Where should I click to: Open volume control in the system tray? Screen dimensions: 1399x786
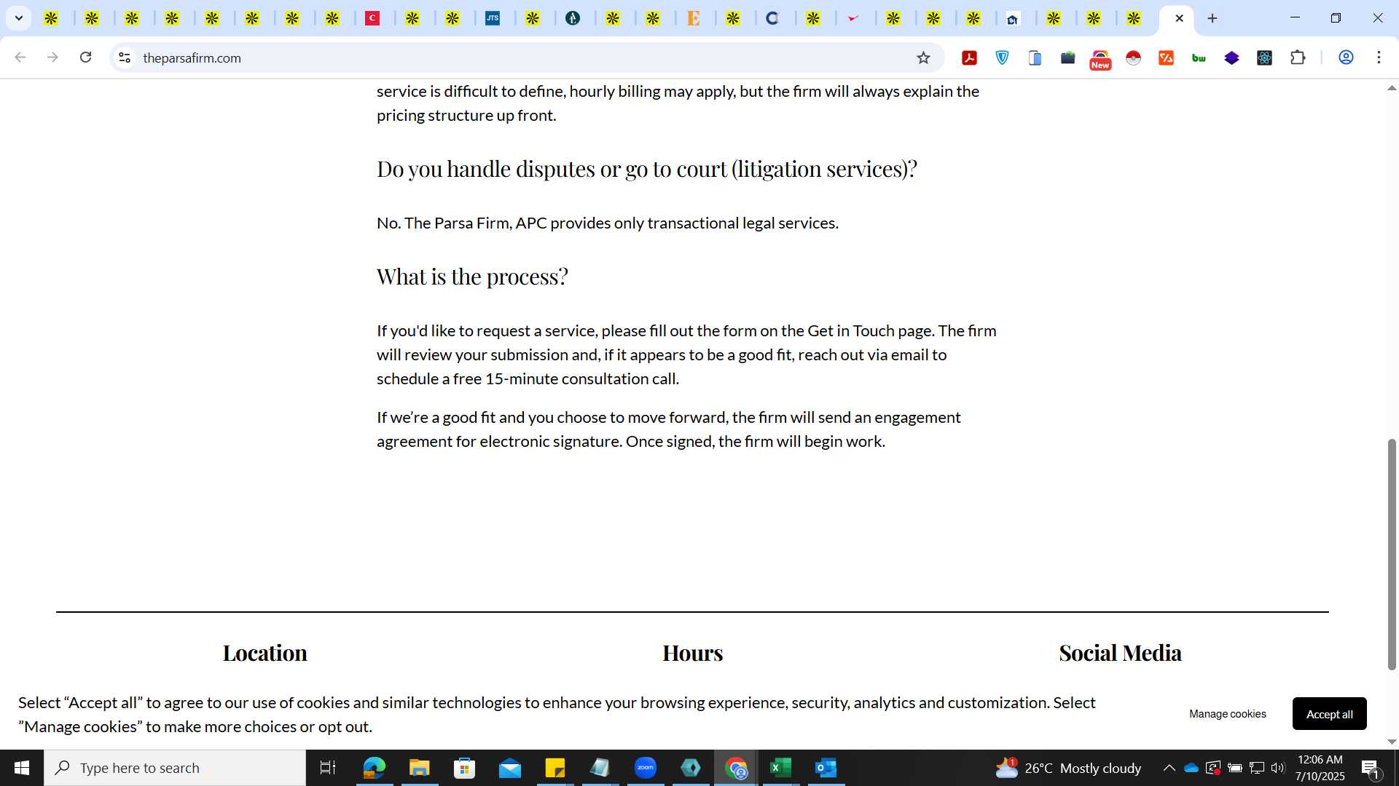pyautogui.click(x=1278, y=768)
